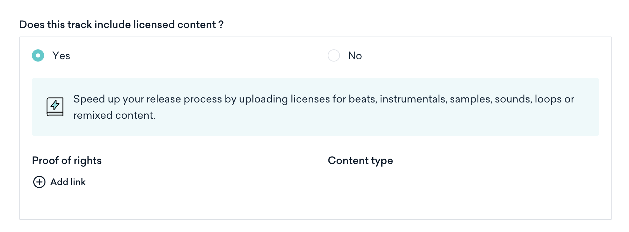This screenshot has height=232, width=629.
Task: Select the No radio button
Action: (x=334, y=55)
